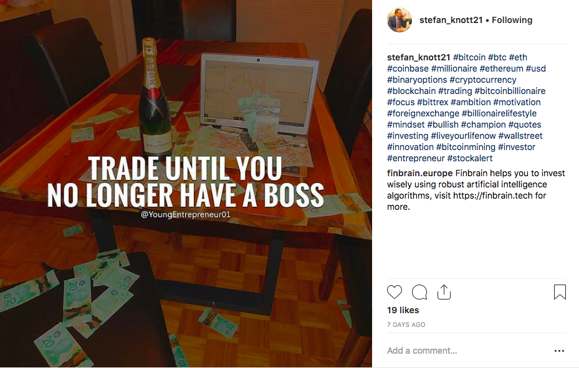Focus the Add a comment field
Screen dimensions: 579x368
[x=467, y=351]
